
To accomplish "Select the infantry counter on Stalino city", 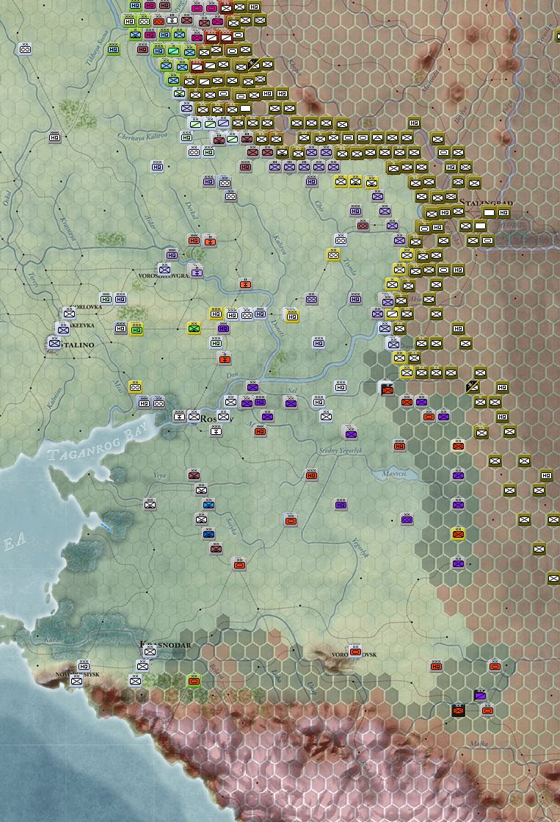I will 54,343.
